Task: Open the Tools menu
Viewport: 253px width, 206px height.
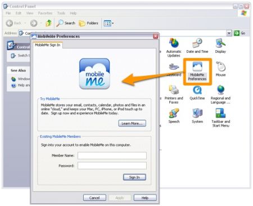Action: [61, 13]
